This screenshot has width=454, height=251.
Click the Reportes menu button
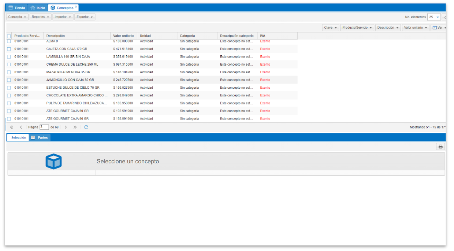(40, 17)
